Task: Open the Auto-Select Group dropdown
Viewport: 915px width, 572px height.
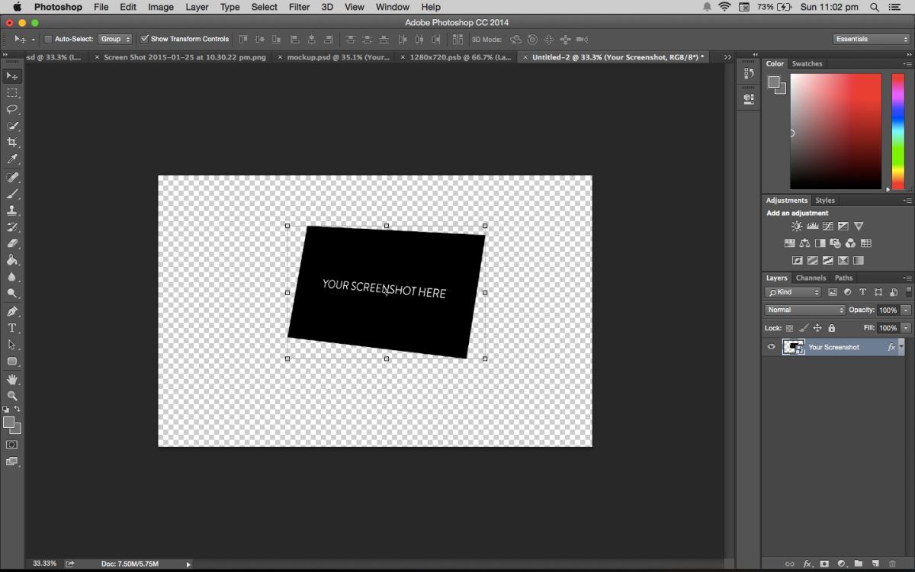Action: [115, 39]
